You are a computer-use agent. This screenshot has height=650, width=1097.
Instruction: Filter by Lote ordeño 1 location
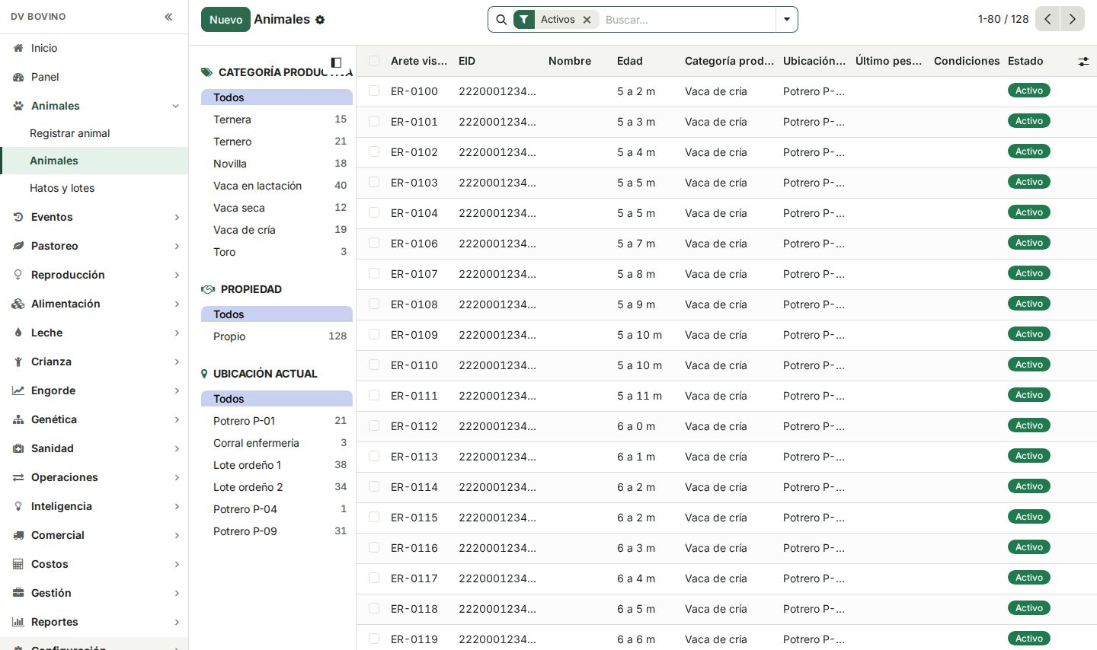[x=277, y=465]
